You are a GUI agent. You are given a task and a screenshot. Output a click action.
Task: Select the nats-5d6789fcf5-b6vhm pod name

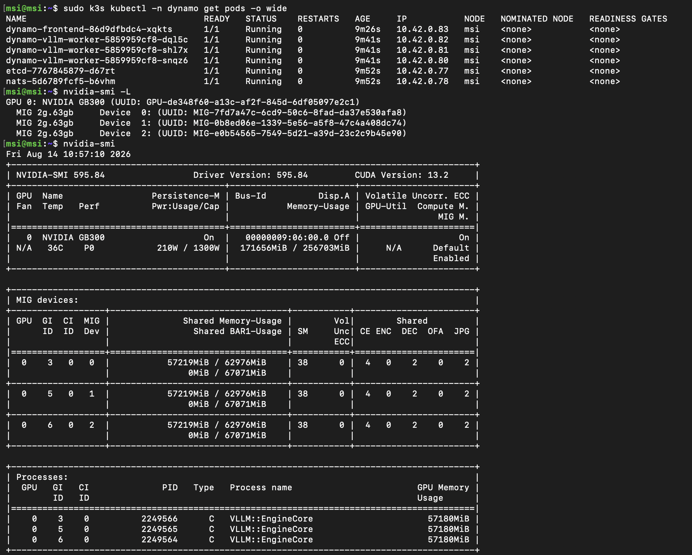pyautogui.click(x=61, y=81)
